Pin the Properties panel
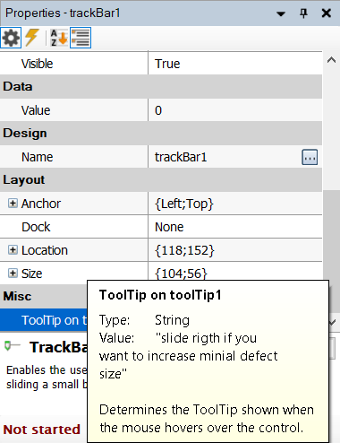340x443 pixels. pyautogui.click(x=303, y=13)
